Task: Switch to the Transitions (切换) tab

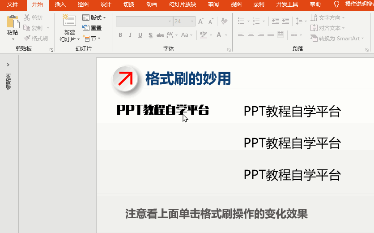Action: (129, 4)
